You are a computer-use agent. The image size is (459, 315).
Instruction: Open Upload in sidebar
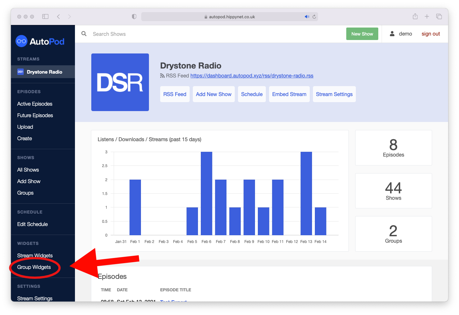pyautogui.click(x=25, y=127)
